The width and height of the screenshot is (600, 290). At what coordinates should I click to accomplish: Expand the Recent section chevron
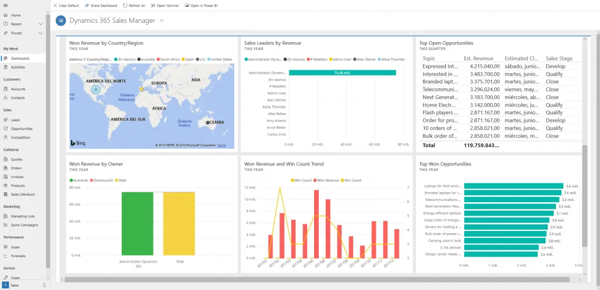point(40,24)
